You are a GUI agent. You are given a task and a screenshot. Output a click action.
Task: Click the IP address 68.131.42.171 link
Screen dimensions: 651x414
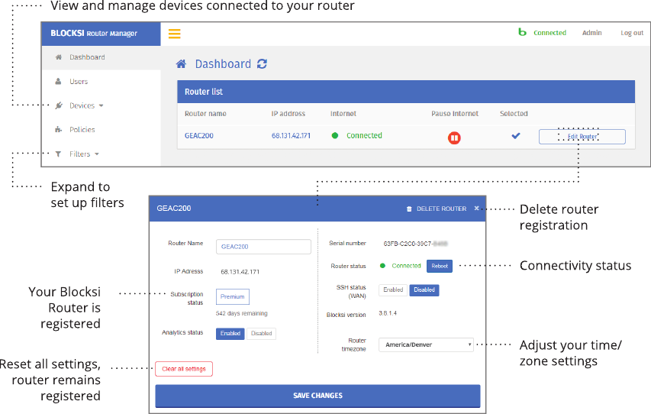click(x=291, y=135)
